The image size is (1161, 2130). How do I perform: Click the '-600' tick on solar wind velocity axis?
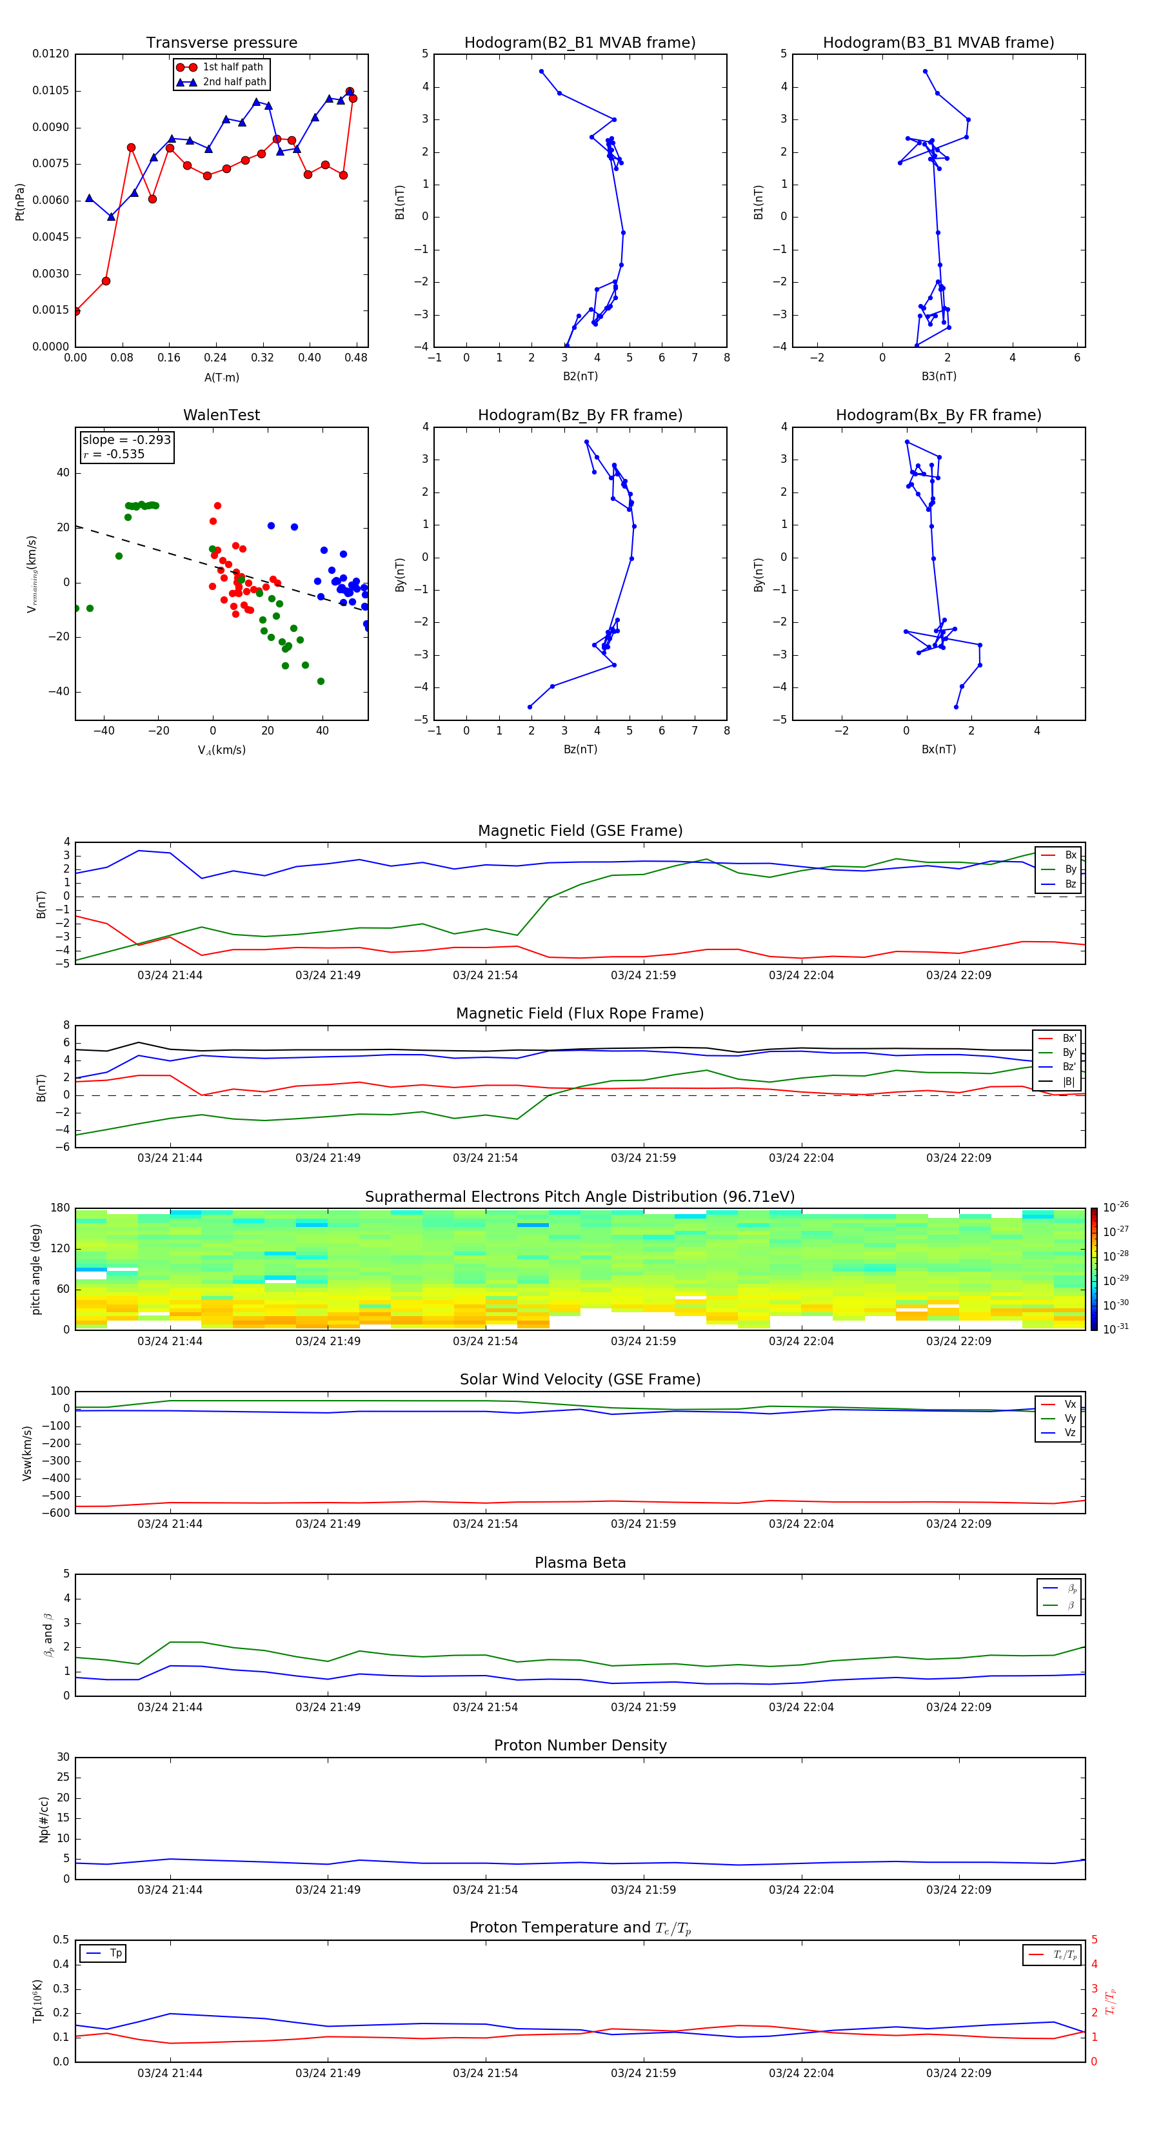click(57, 1513)
